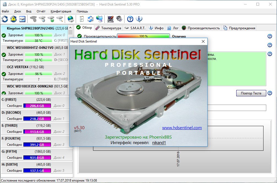Select the WDC WD1003FZEX-00MK2A0 disk
277x183 pixels.
(x=34, y=89)
